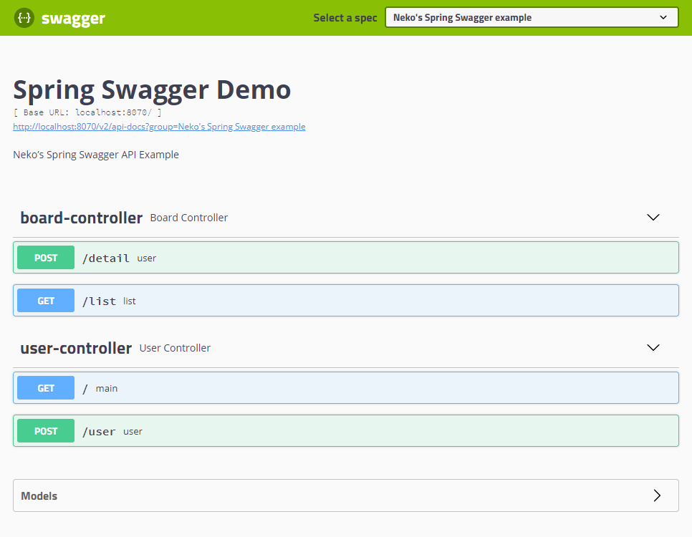Click the Select a spec label

click(345, 18)
